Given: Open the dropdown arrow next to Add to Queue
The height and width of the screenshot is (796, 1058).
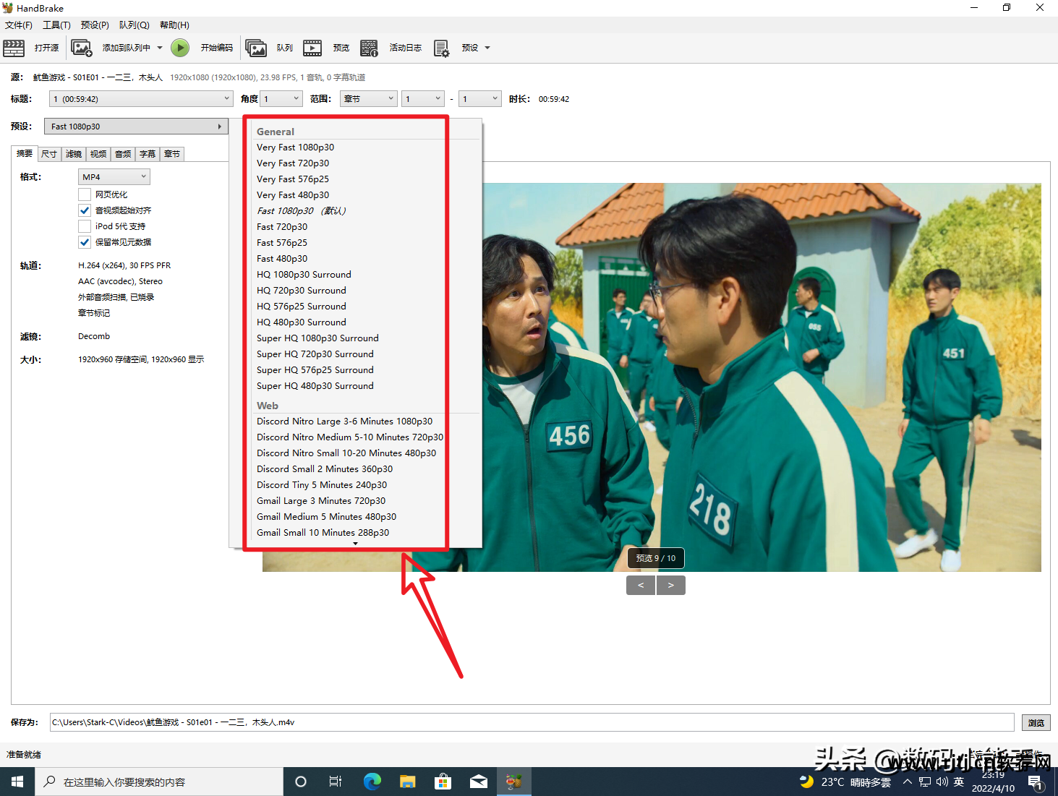Looking at the screenshot, I should click(x=160, y=48).
